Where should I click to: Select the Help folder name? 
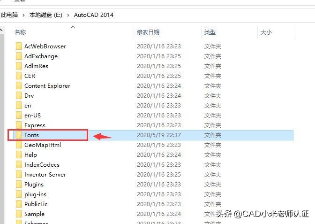click(31, 155)
